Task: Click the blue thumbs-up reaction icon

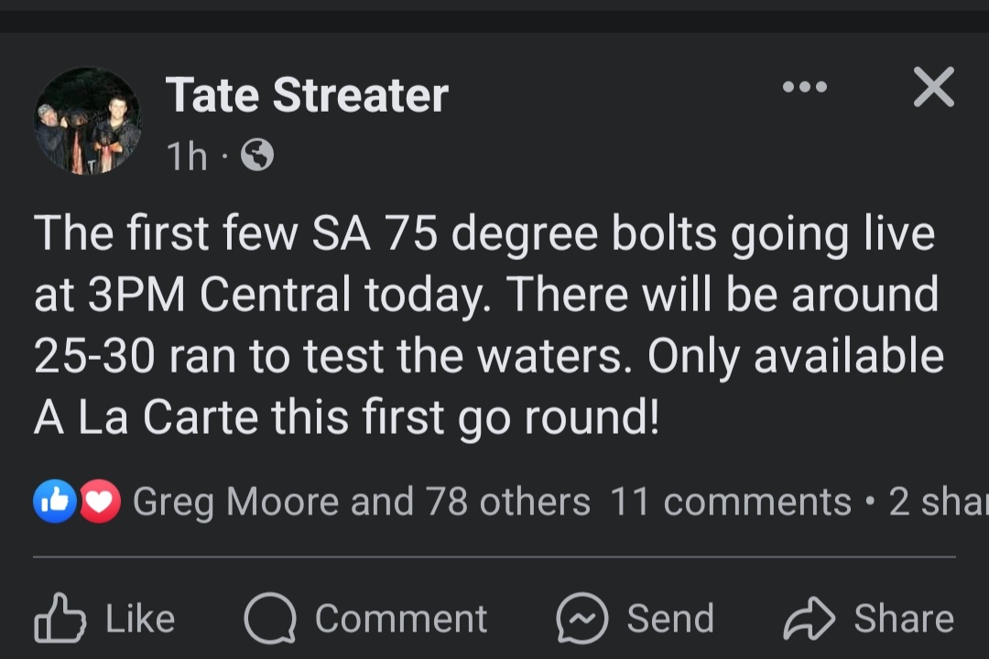Action: pyautogui.click(x=55, y=502)
